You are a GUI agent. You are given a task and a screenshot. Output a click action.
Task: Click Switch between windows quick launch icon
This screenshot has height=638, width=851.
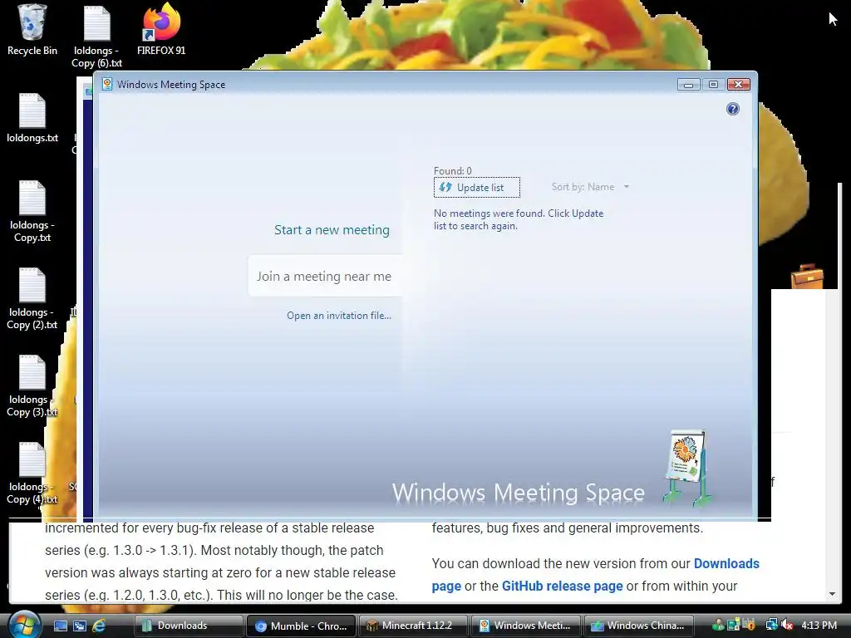coord(80,626)
